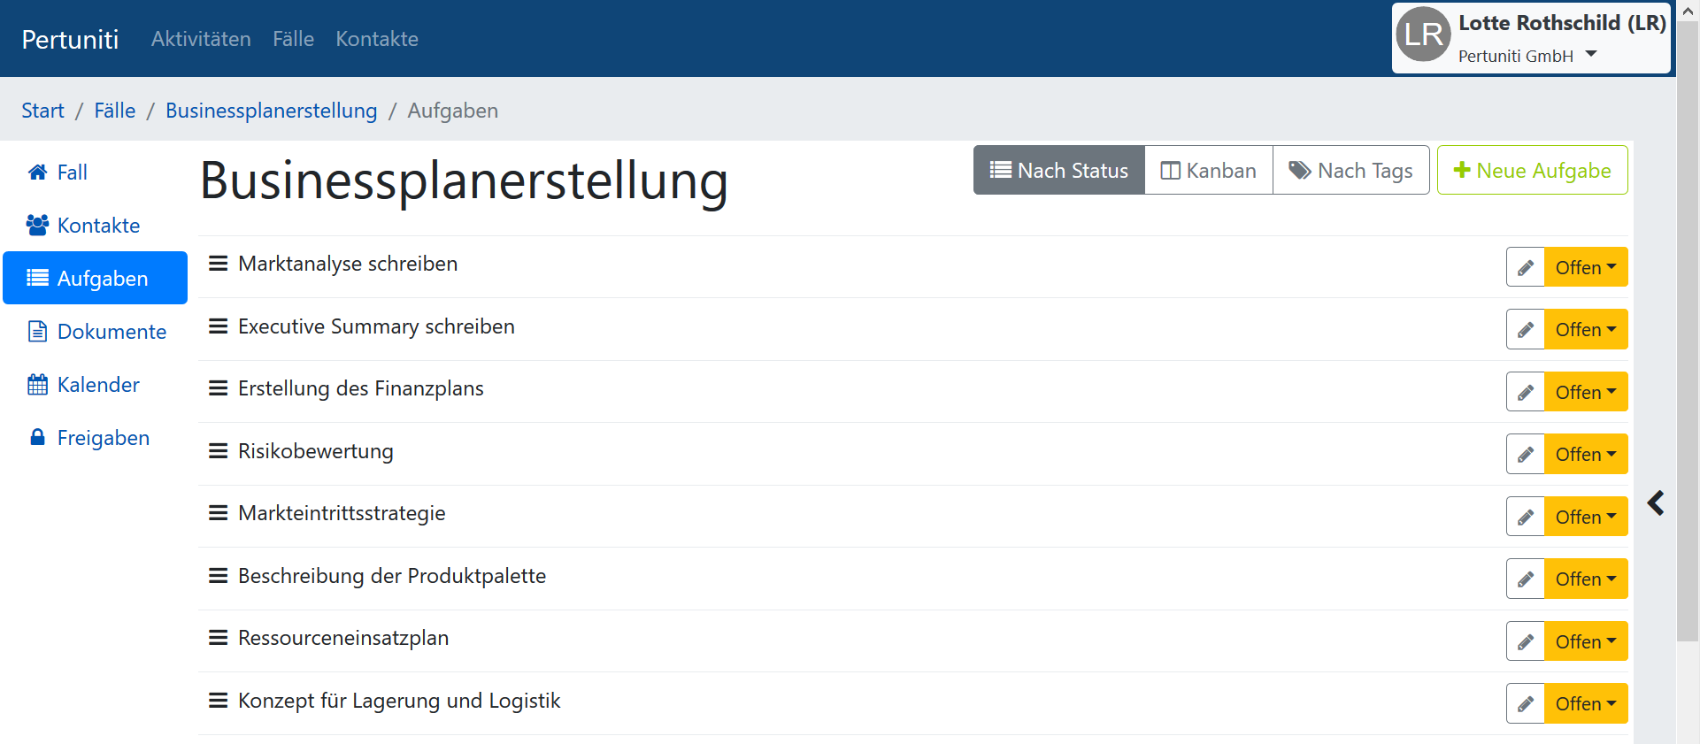The width and height of the screenshot is (1700, 744).
Task: Click the Neue Aufgabe button
Action: coord(1533,170)
